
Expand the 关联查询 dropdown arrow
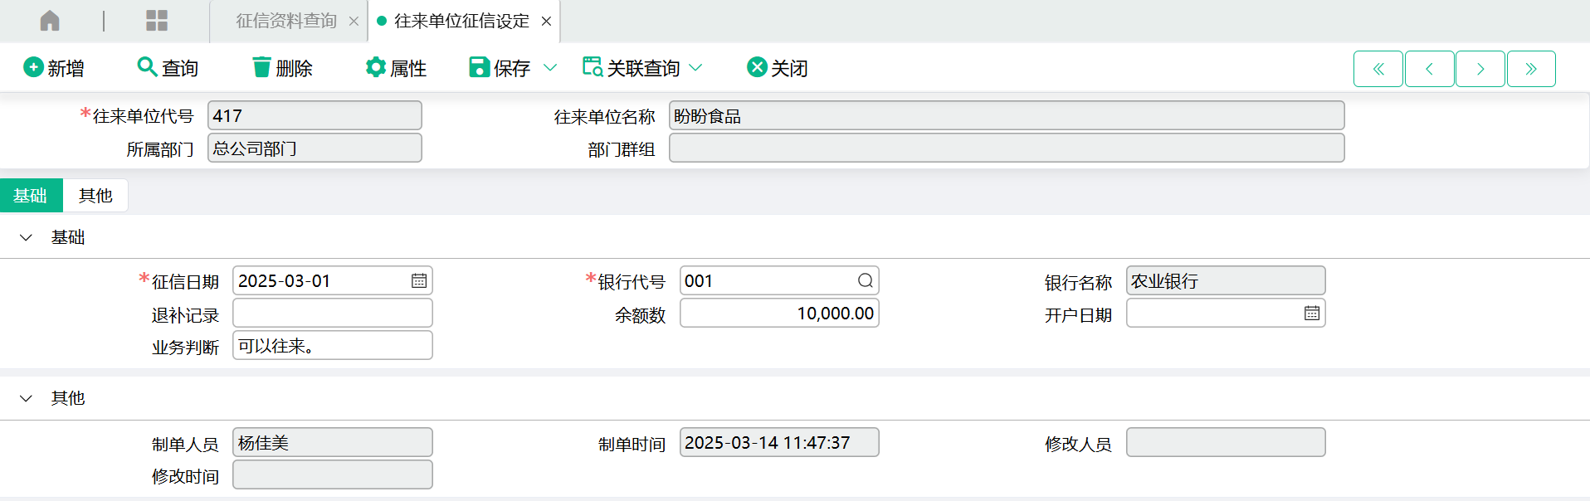(x=696, y=68)
